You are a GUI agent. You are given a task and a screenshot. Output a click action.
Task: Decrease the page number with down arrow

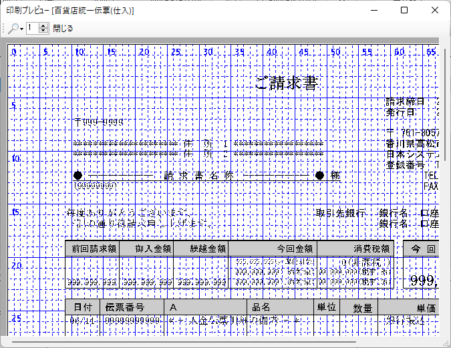point(43,31)
